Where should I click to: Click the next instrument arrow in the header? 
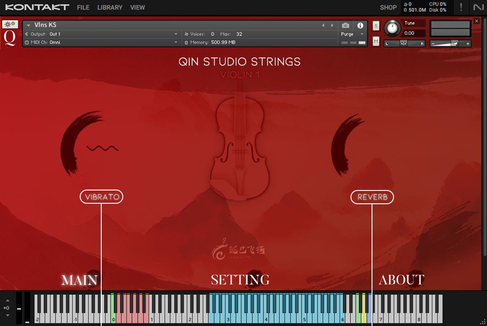coord(333,26)
